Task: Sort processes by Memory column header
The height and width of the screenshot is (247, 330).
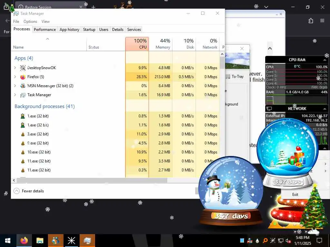Action: 160,44
